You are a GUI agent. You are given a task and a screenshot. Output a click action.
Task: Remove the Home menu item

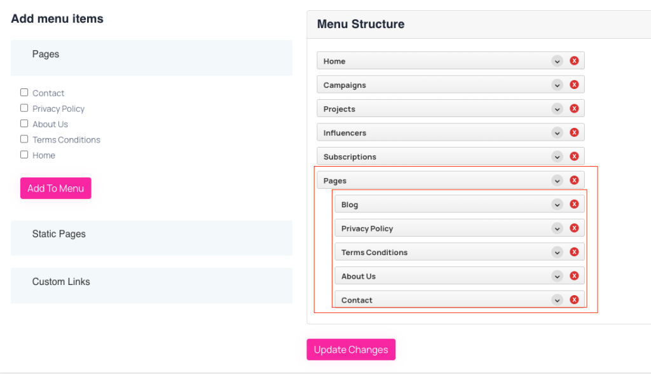coord(574,60)
